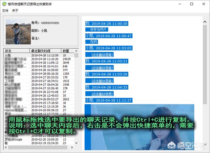Select row dated 2019-04-26 09:52:27

pos(39,99)
